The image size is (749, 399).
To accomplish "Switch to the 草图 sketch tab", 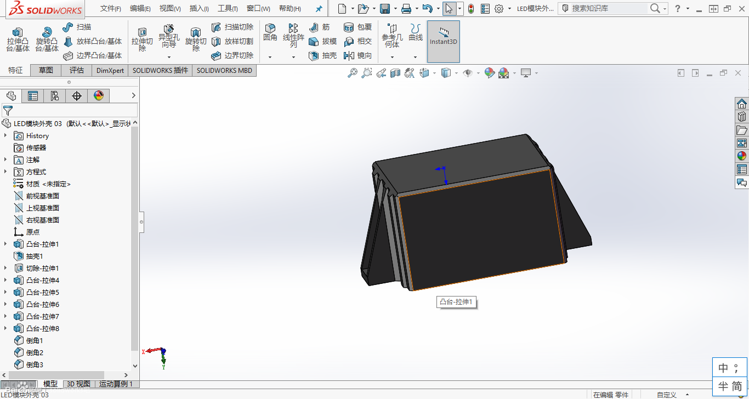I will click(x=46, y=70).
